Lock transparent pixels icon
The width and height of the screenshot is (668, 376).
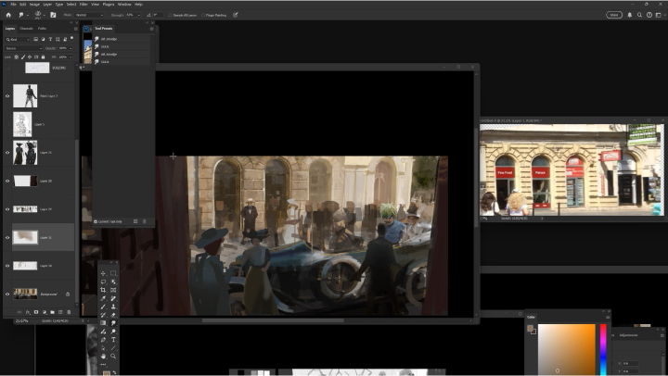click(x=16, y=57)
